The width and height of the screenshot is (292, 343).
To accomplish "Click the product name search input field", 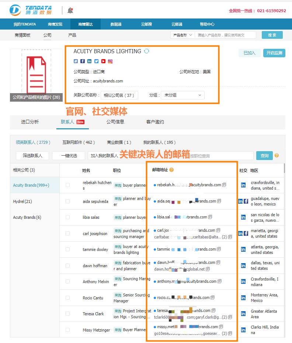I will 225,35.
